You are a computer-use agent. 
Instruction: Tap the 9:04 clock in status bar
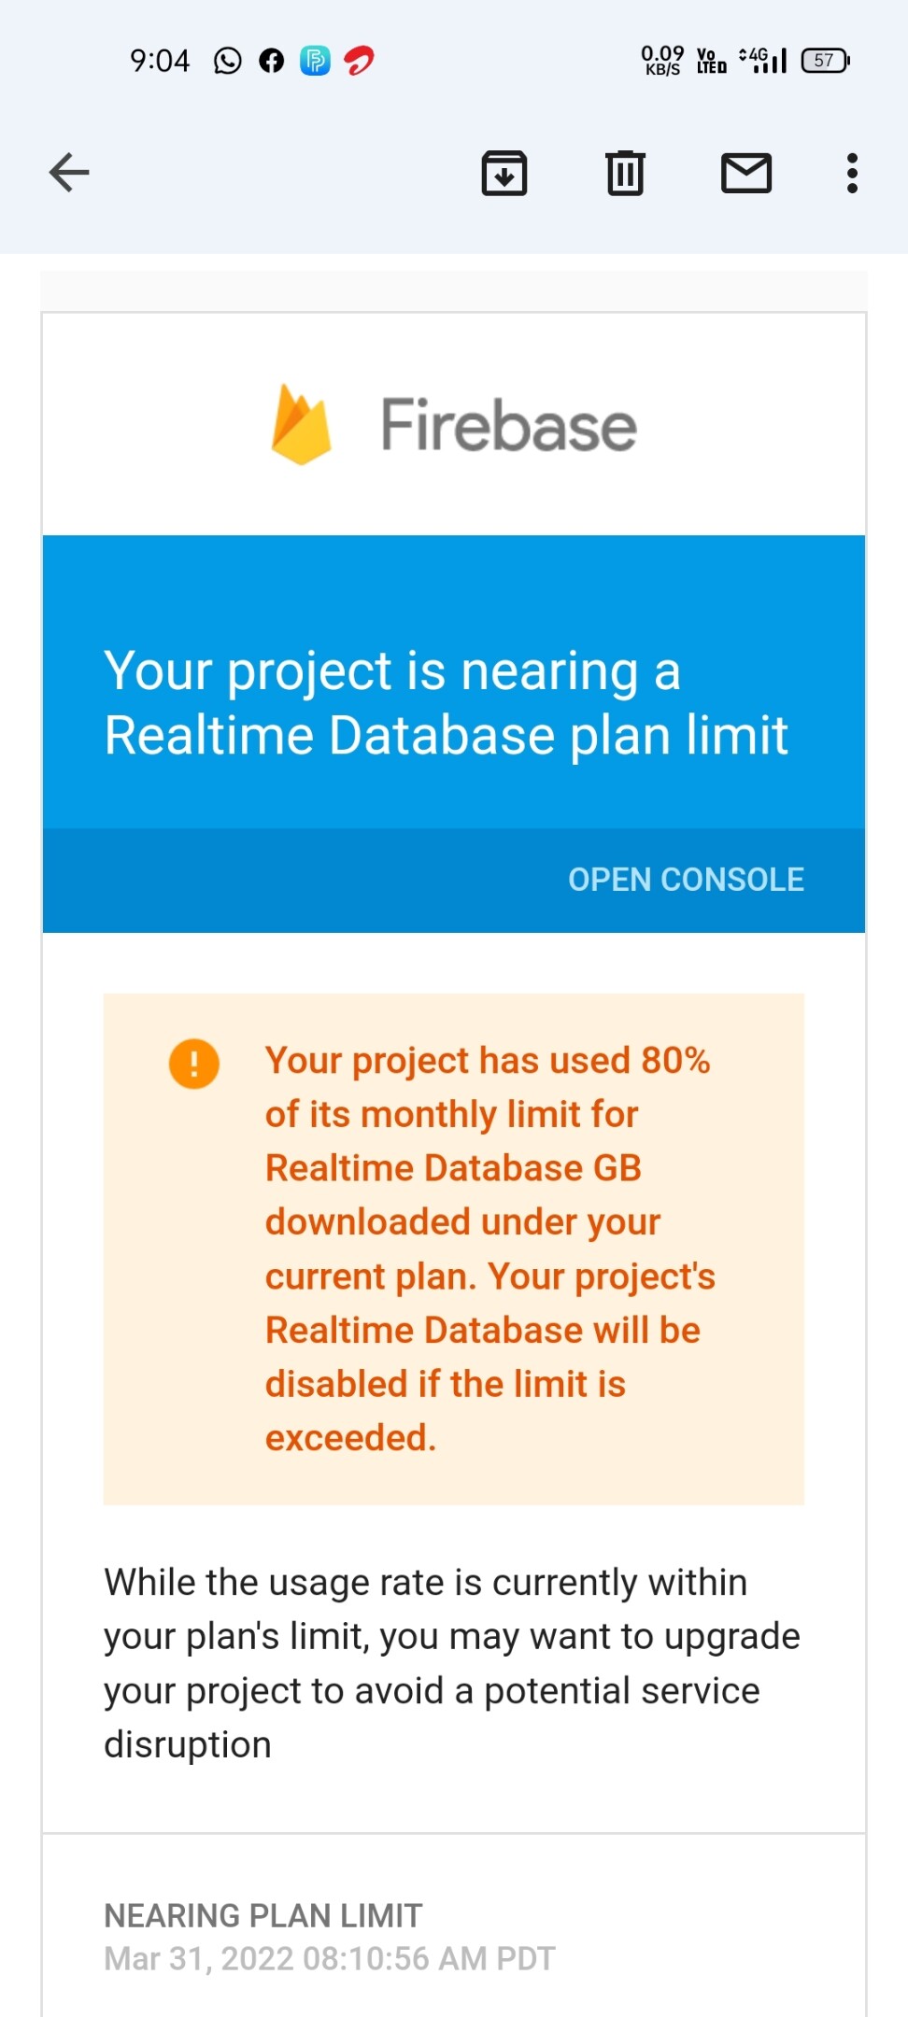160,61
